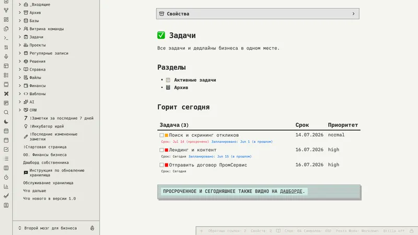Sort by the 'Приоритет' column header
This screenshot has height=235, width=418.
[x=343, y=125]
